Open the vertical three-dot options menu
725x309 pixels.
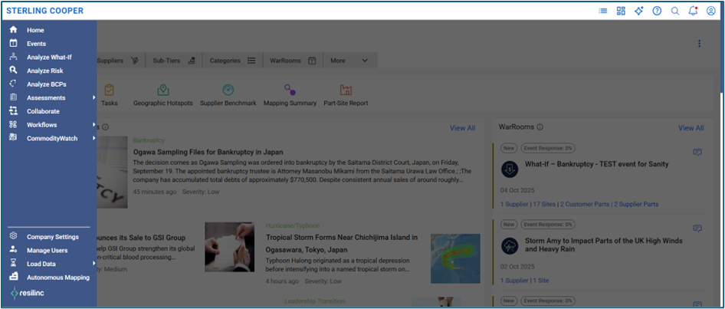tap(699, 44)
